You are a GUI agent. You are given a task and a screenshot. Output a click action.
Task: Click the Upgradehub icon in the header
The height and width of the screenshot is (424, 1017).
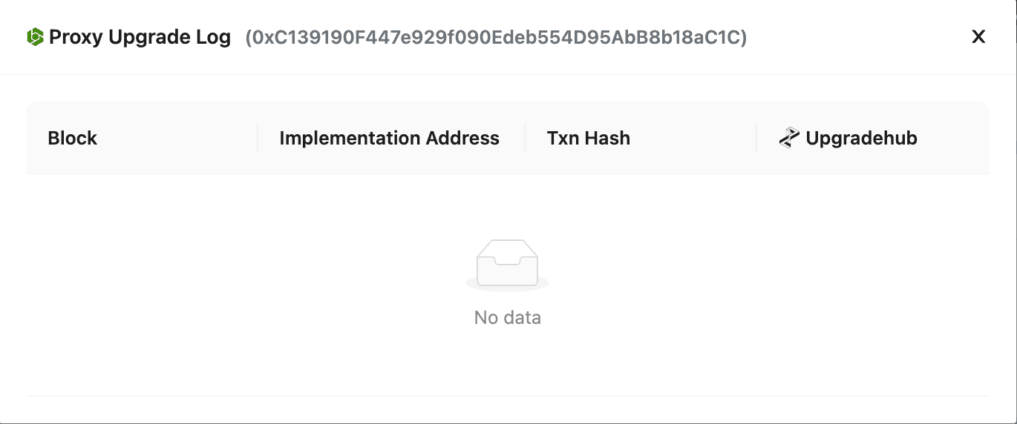tap(788, 138)
